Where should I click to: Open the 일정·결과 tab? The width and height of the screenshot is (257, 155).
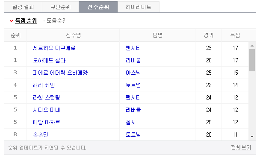23,7
